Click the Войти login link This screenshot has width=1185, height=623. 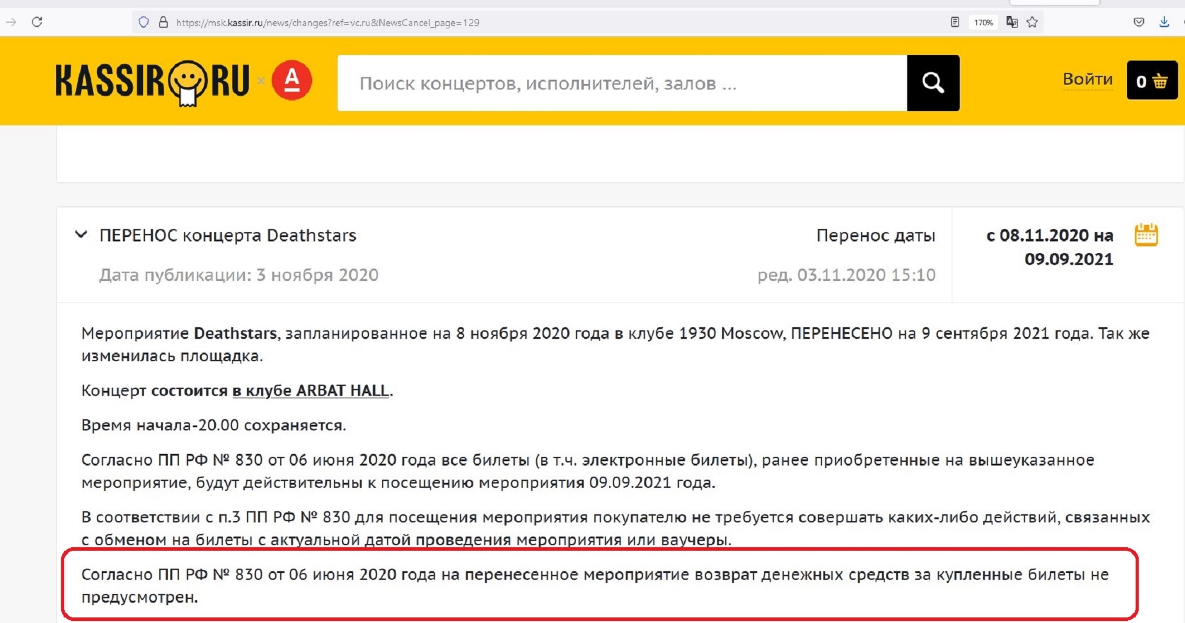tap(1087, 79)
